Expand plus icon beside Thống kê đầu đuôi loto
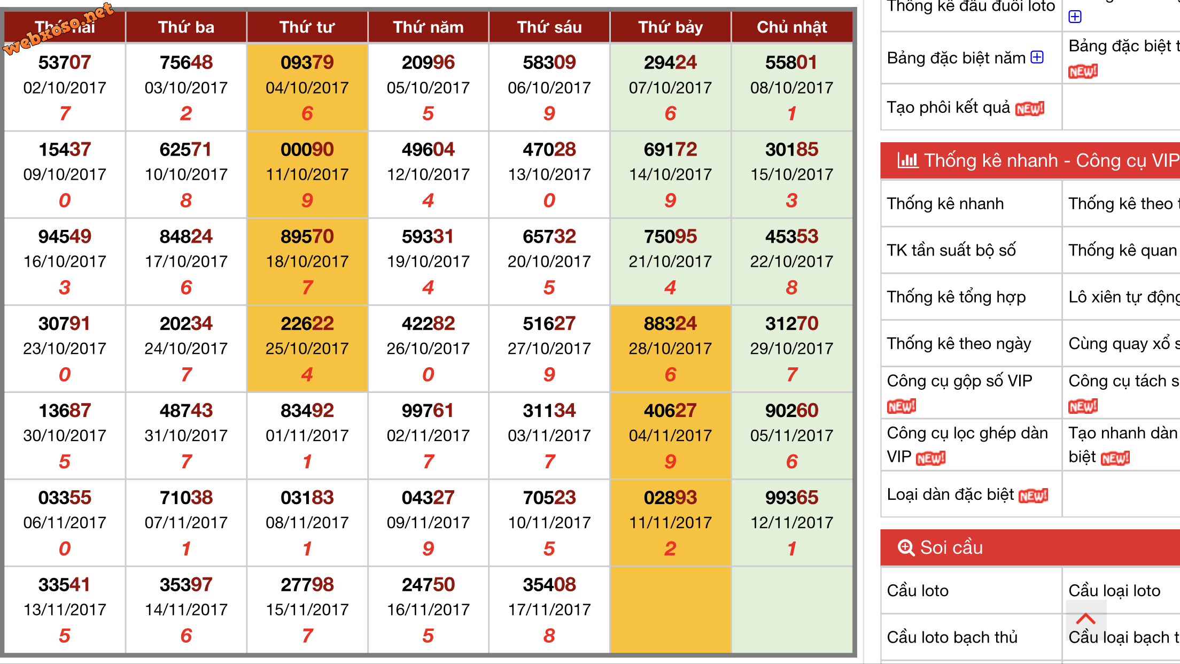This screenshot has height=664, width=1180. pos(1075,17)
